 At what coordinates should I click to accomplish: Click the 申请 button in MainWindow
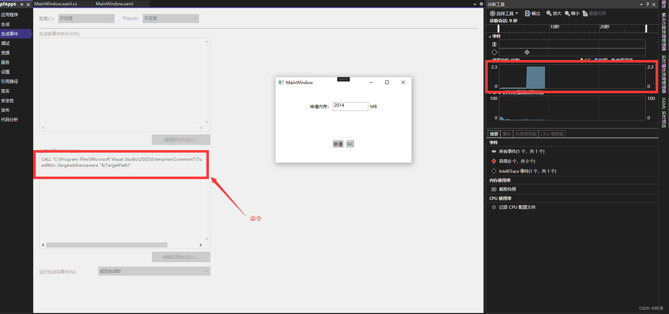338,144
